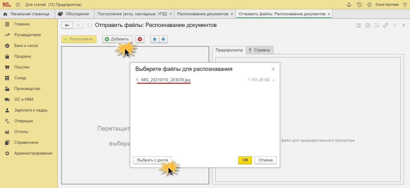Close the file selection dialog
The image size is (410, 188).
[x=273, y=69]
